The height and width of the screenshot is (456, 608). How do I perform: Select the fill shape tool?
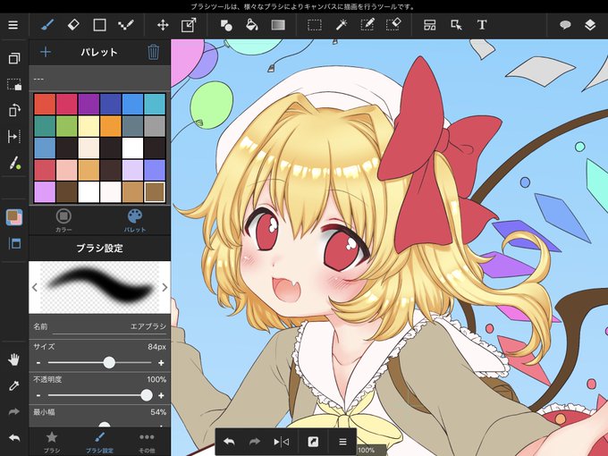[x=226, y=25]
